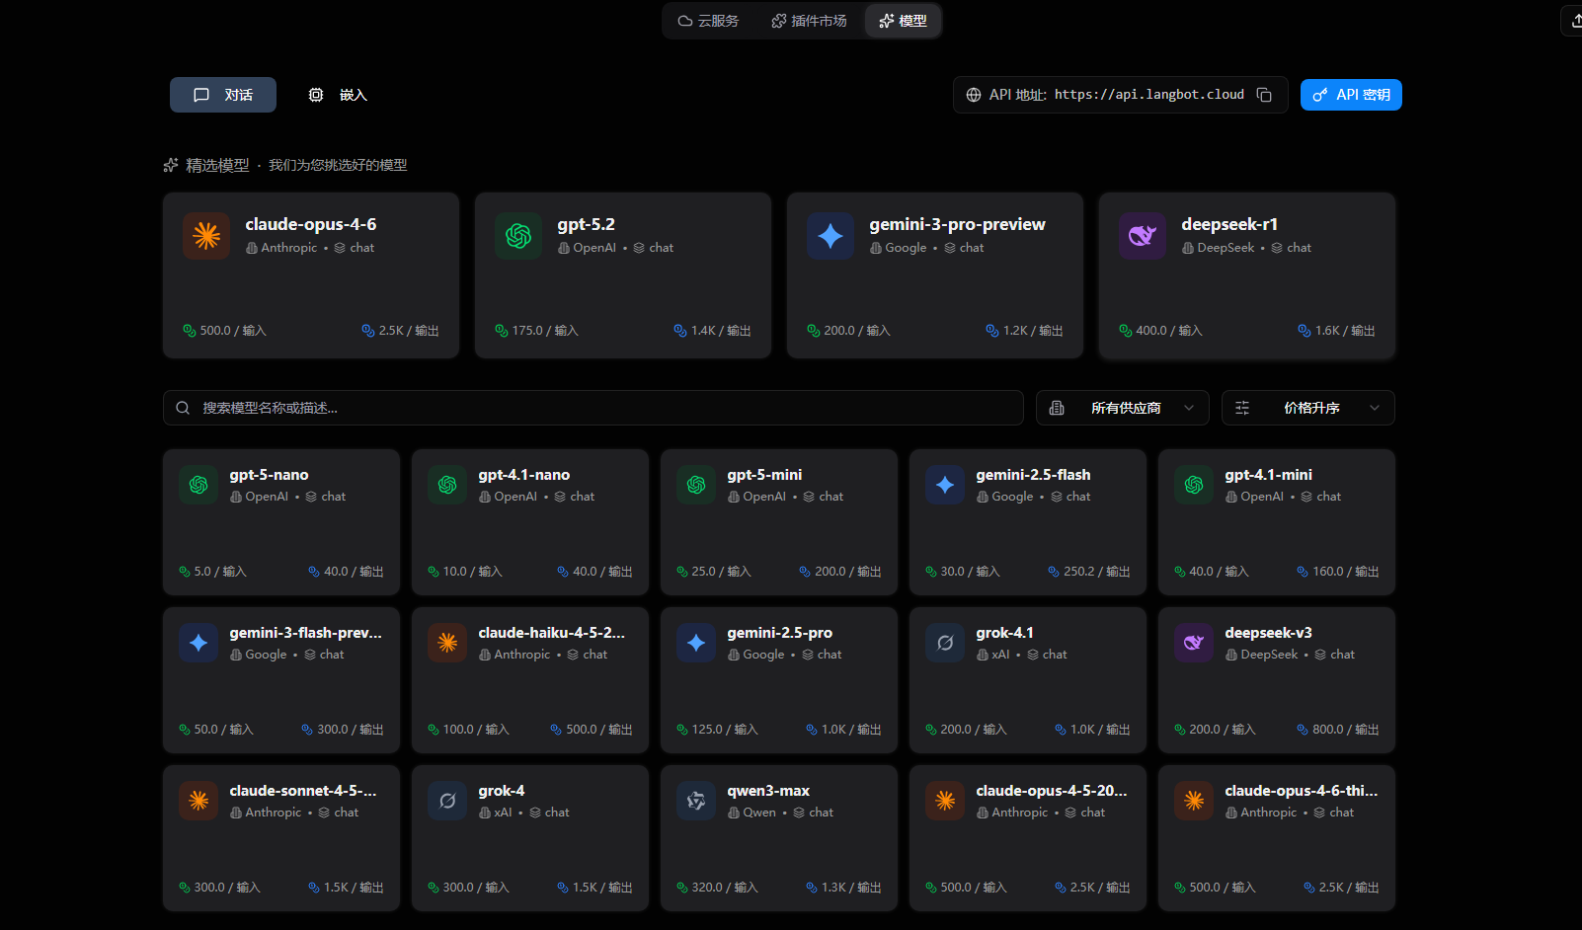Open the 价格升序 sort dropdown
Screen dimensions: 1582x930
[1307, 408]
